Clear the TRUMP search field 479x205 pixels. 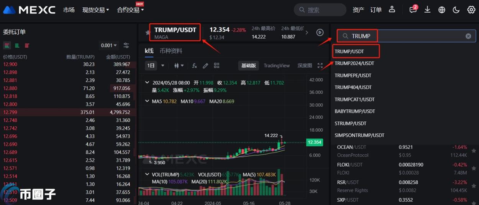(x=468, y=36)
